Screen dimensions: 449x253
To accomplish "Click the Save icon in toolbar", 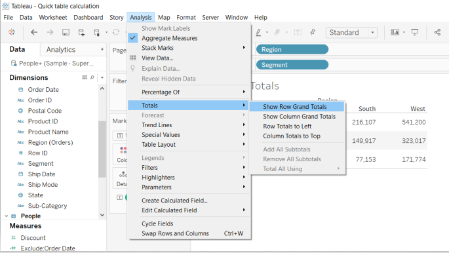I will (x=66, y=32).
